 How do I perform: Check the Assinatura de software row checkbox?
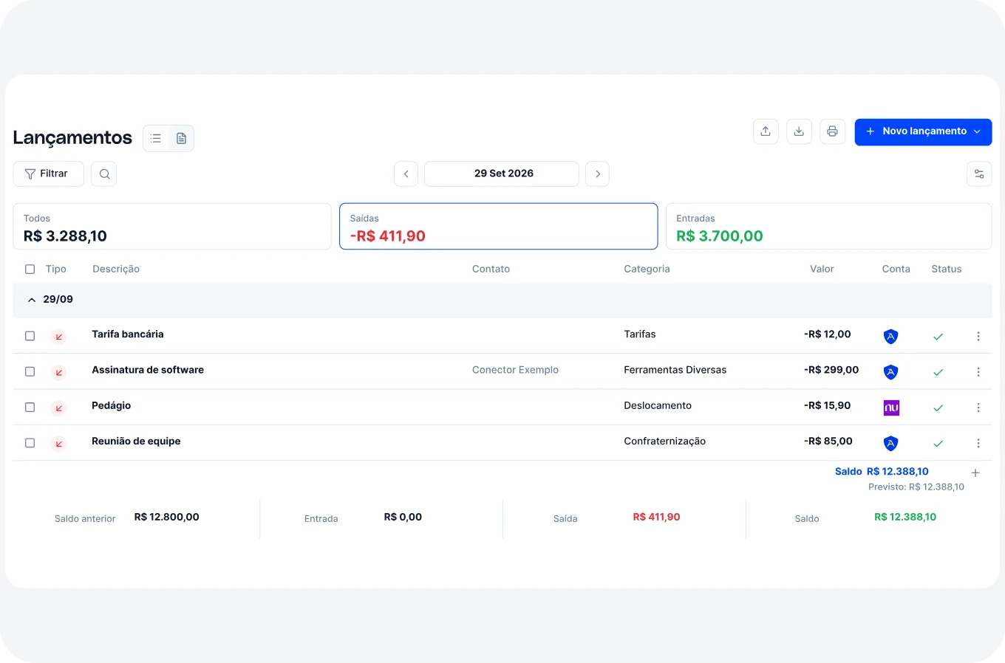coord(30,371)
